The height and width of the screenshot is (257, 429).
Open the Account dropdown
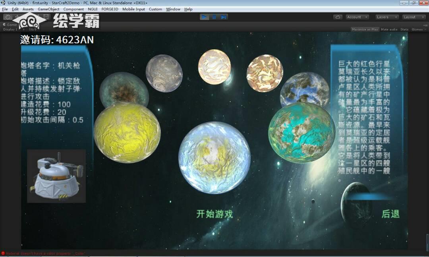pyautogui.click(x=357, y=17)
